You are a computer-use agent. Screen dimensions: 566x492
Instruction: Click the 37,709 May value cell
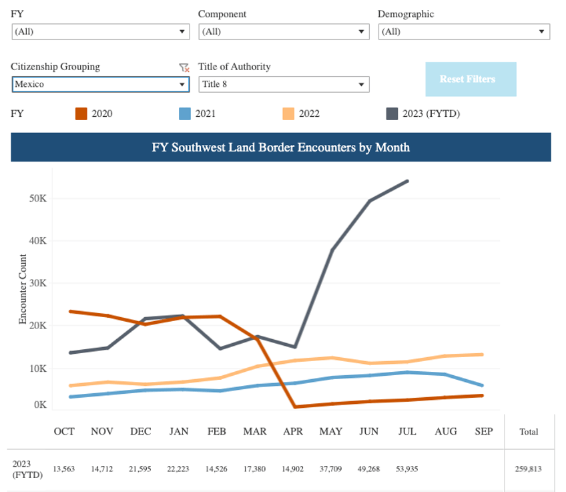pos(330,469)
